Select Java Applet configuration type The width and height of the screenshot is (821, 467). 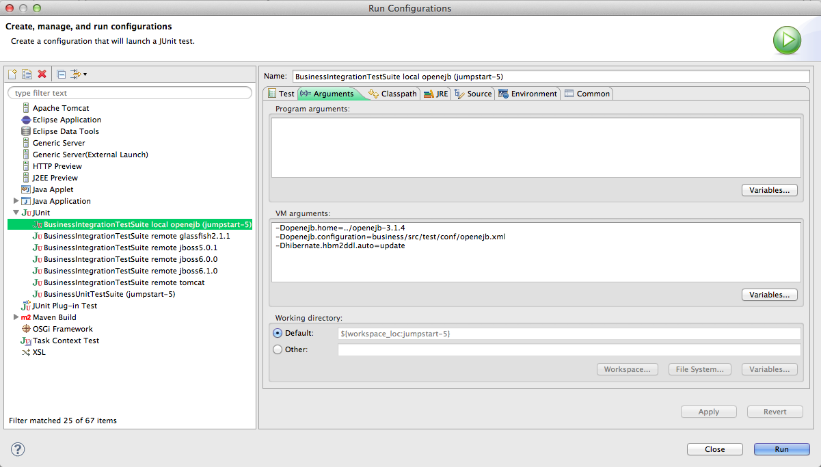coord(53,189)
